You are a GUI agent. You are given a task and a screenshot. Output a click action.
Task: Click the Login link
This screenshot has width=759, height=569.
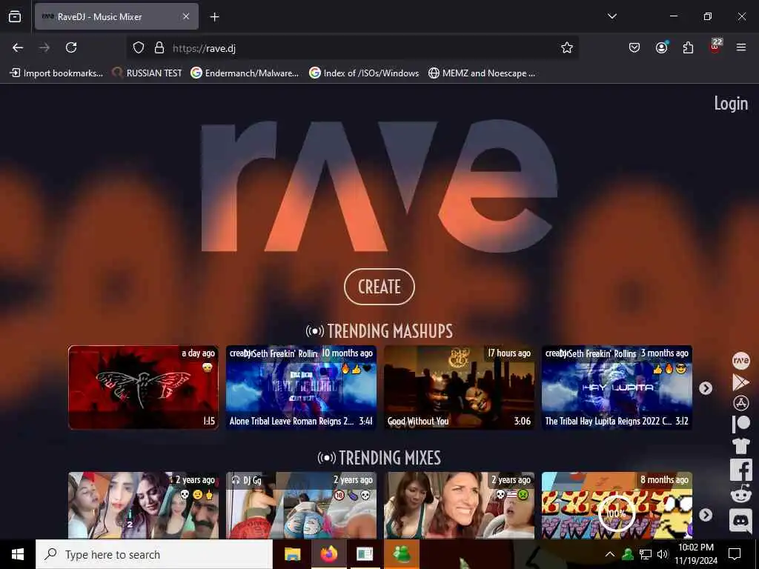coord(731,103)
